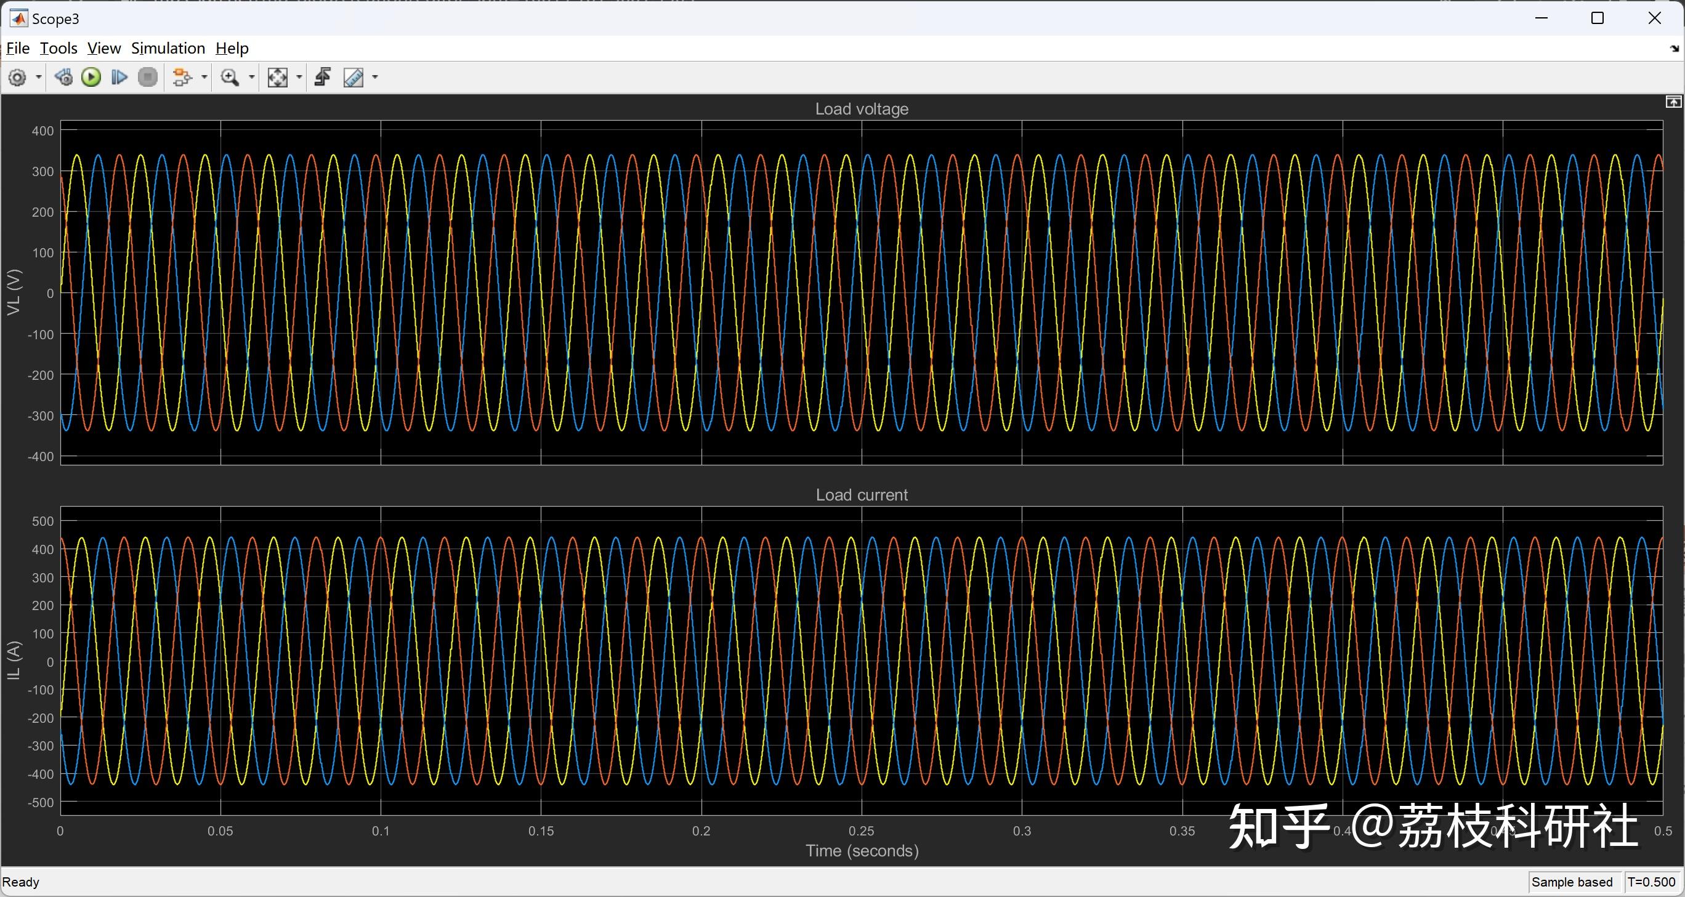Open the measurements dropdown arrow
The image size is (1685, 897).
point(376,78)
